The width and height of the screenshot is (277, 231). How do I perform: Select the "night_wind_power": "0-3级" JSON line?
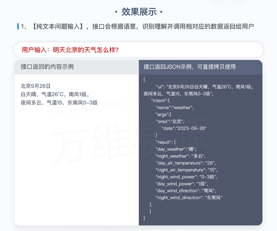(x=186, y=177)
